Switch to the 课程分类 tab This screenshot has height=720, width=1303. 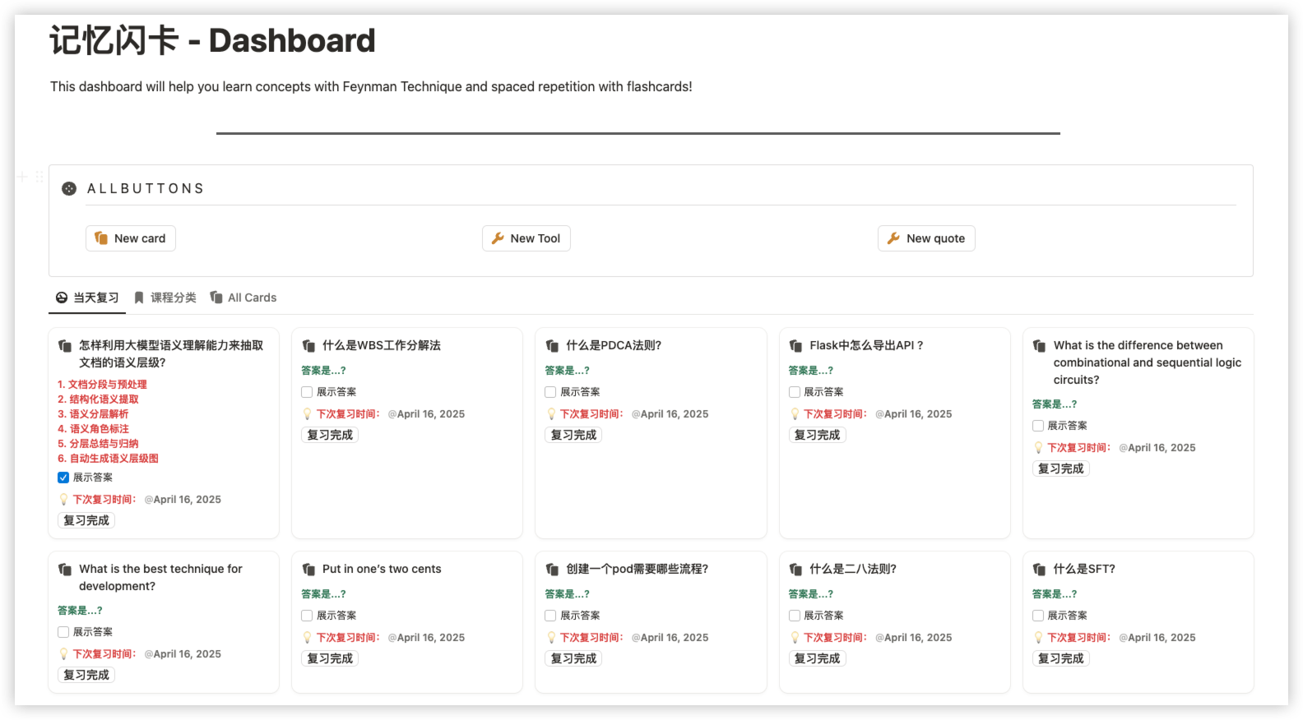(x=165, y=298)
